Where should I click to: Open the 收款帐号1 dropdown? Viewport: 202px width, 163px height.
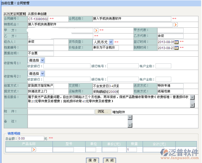pyautogui.click(x=43, y=60)
